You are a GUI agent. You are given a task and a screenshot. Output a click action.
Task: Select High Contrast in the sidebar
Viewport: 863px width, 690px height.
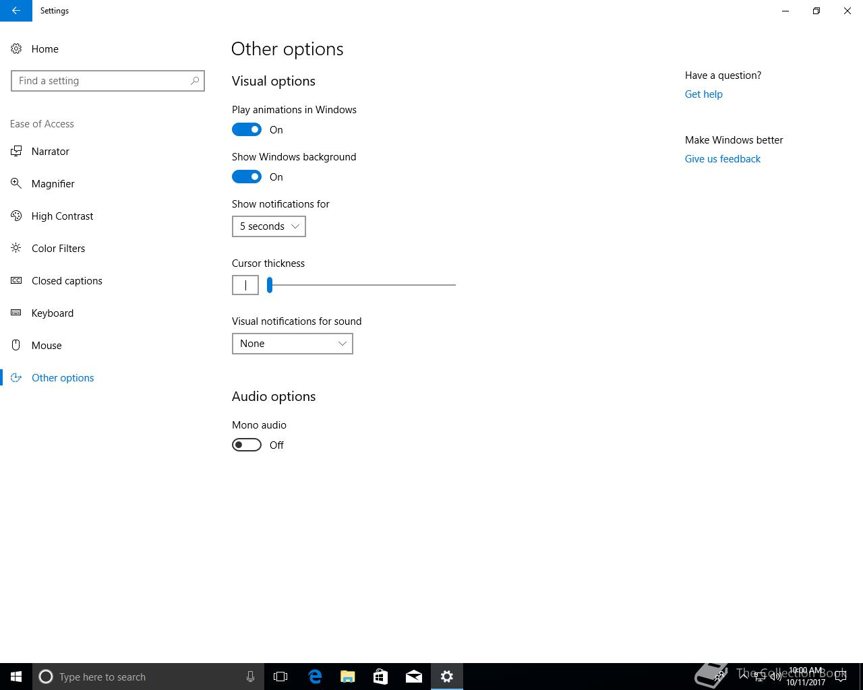pos(62,216)
